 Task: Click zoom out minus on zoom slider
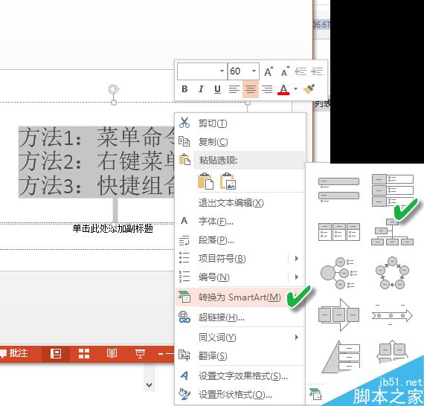(161, 353)
